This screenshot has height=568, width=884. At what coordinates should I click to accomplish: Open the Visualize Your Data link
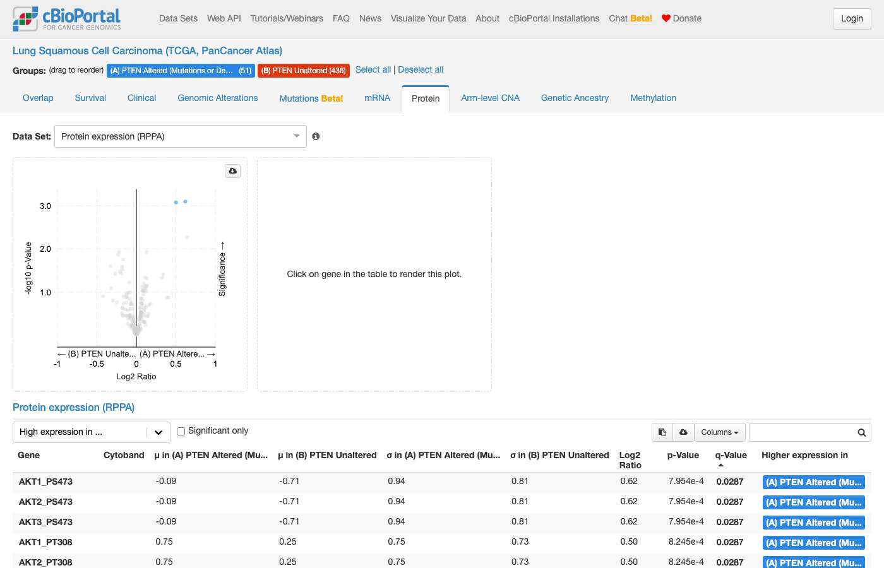coord(428,18)
